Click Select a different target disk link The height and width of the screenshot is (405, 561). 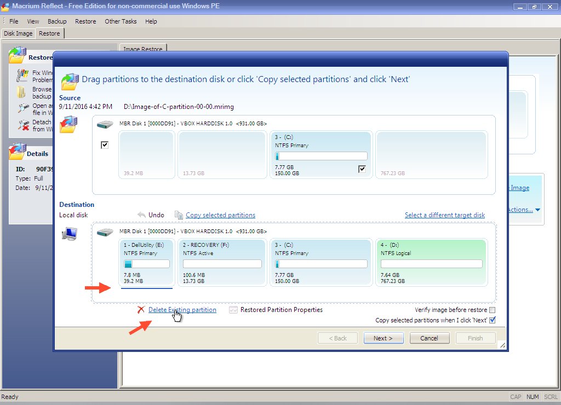point(444,215)
